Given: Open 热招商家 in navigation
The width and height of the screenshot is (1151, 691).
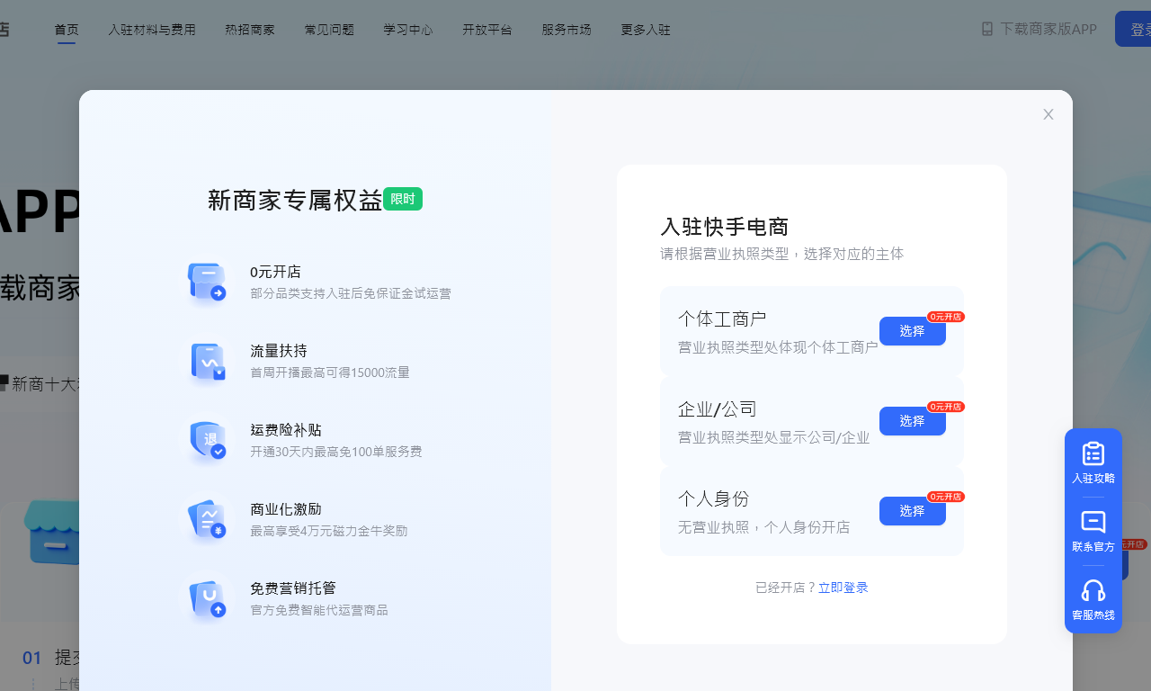Looking at the screenshot, I should click(250, 30).
